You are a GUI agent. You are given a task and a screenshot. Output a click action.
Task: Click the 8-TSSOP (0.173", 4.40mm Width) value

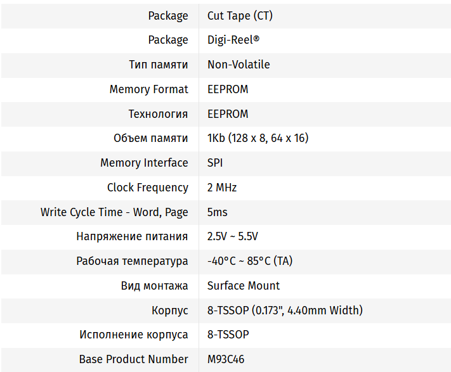click(x=285, y=311)
